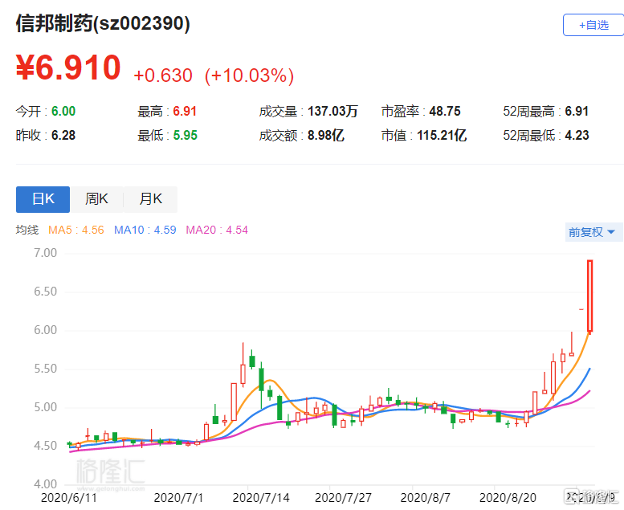Click the 市值 value 115.21亿
Viewport: 624px width, 510px height.
[x=442, y=136]
